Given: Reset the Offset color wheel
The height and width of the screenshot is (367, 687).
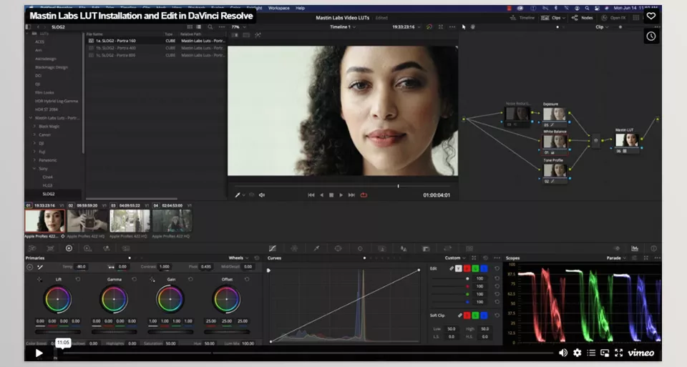Looking at the screenshot, I should (x=247, y=279).
